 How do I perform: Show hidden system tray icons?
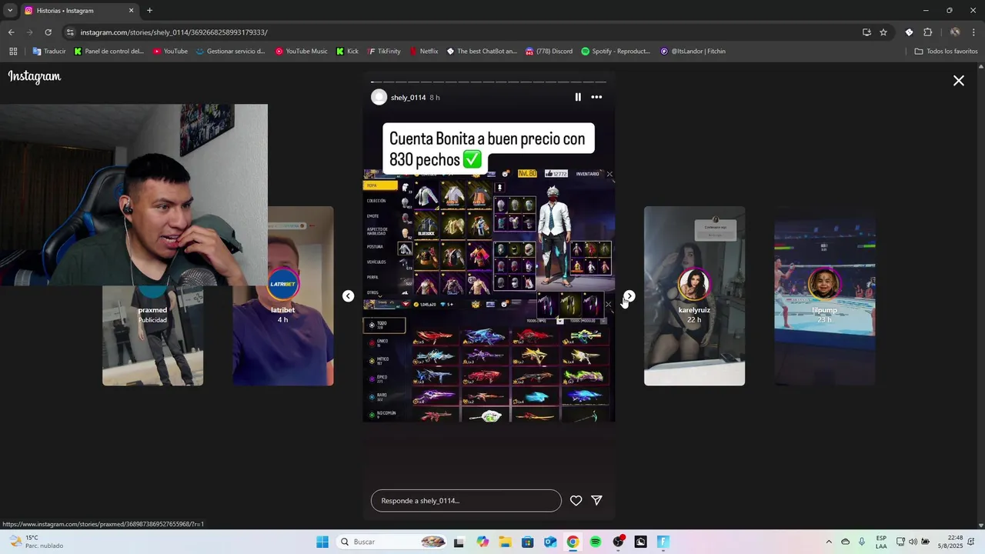829,542
